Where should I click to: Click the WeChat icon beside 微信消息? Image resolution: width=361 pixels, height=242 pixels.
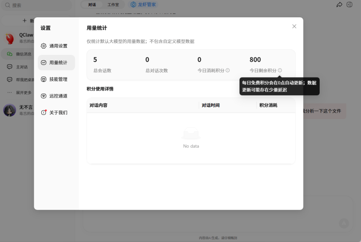[9, 54]
